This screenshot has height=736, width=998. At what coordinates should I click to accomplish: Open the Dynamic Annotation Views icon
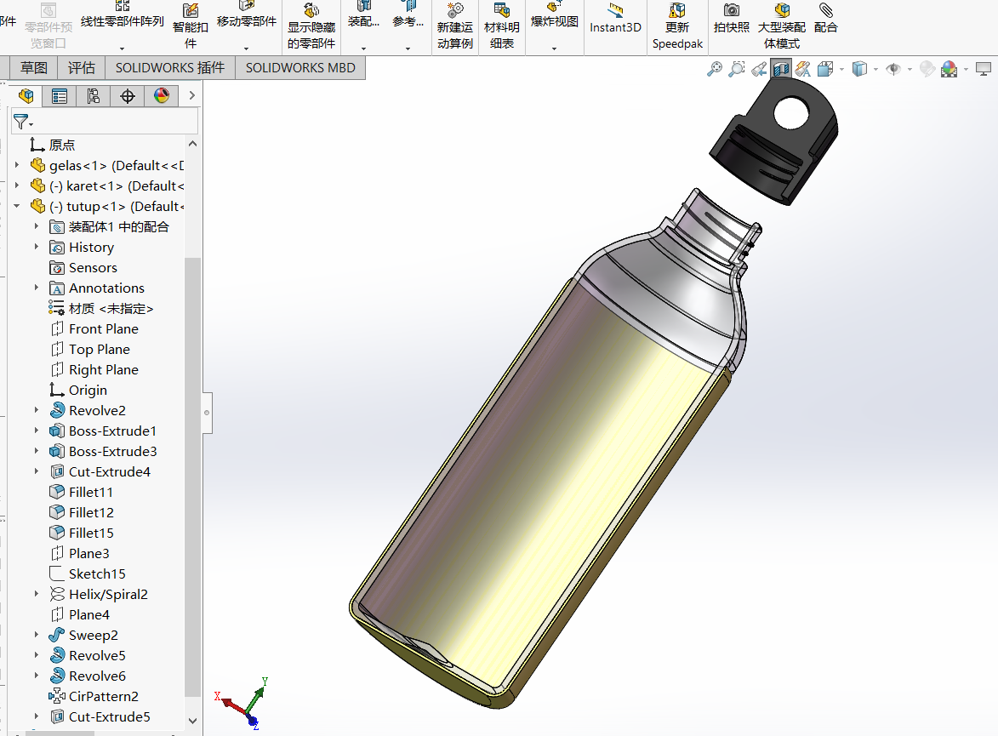pyautogui.click(x=803, y=69)
